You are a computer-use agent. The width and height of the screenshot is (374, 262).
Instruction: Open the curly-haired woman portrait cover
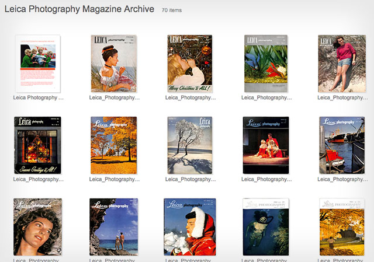tap(37, 227)
